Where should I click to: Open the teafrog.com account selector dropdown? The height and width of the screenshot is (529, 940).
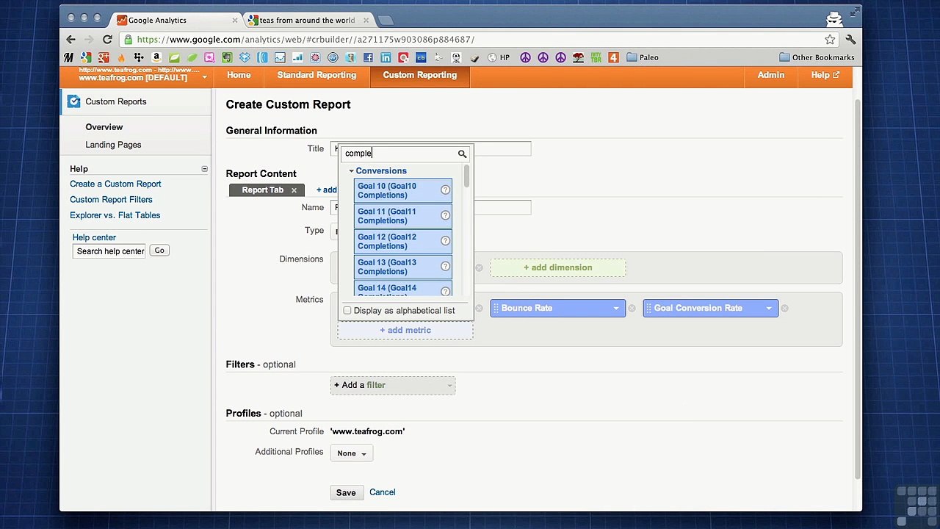(204, 77)
